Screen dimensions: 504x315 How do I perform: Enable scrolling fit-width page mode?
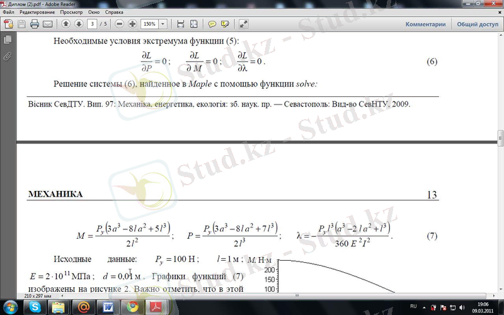(x=181, y=24)
